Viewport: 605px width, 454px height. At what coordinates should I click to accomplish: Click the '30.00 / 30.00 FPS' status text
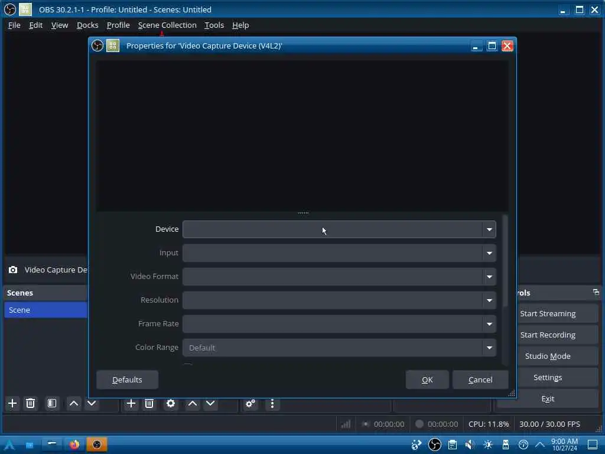click(549, 424)
